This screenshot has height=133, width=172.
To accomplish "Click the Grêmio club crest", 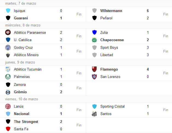I will point(8,92).
